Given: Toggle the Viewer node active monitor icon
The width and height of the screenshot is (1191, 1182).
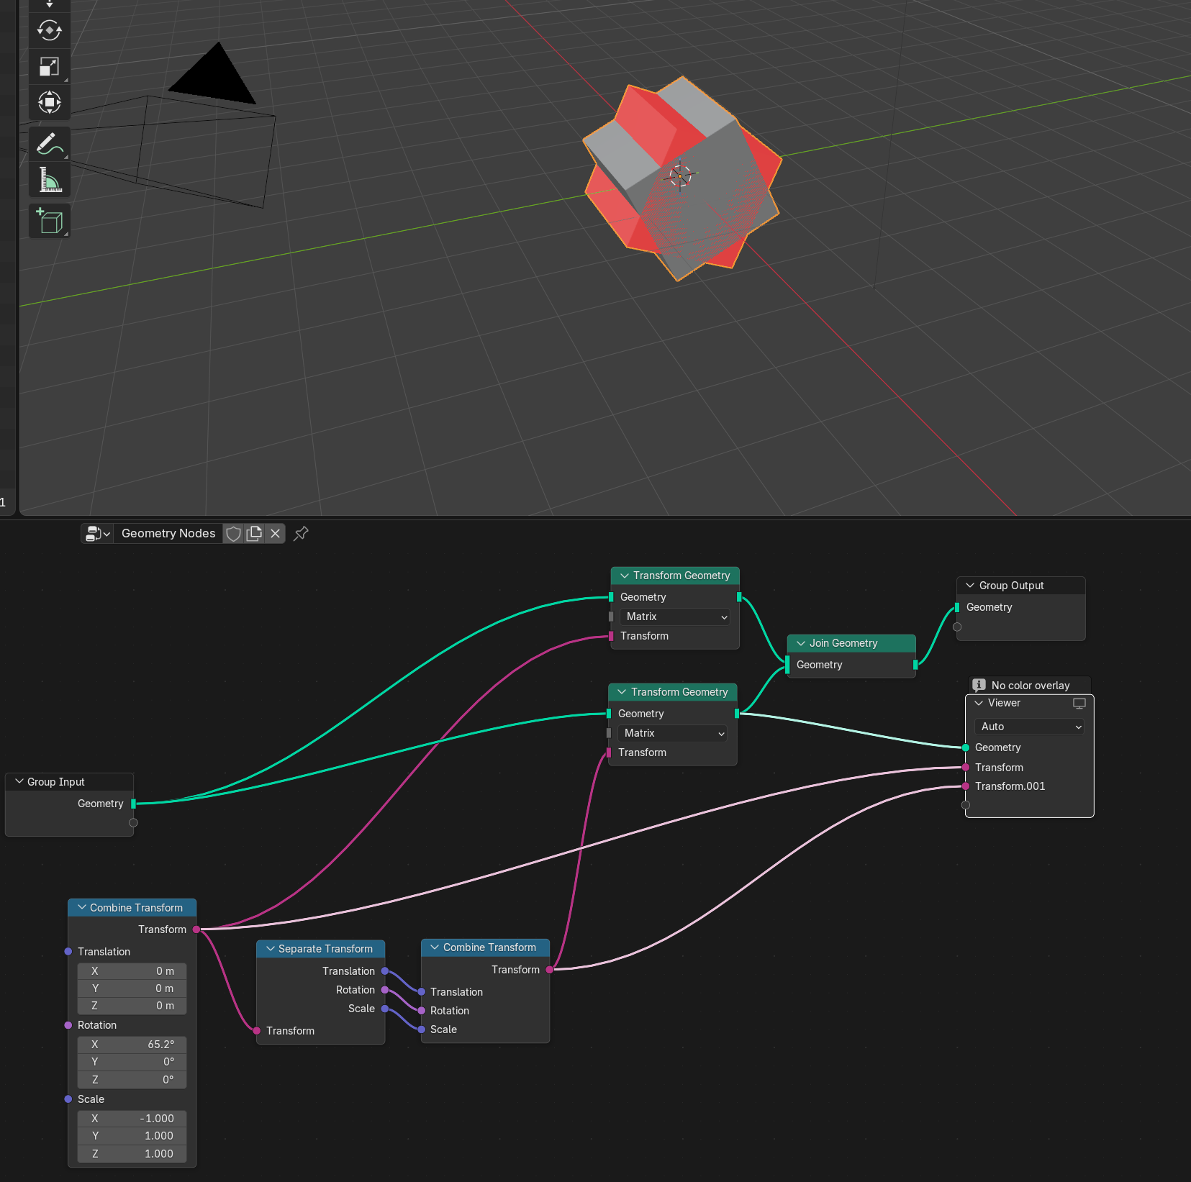Looking at the screenshot, I should (1079, 704).
